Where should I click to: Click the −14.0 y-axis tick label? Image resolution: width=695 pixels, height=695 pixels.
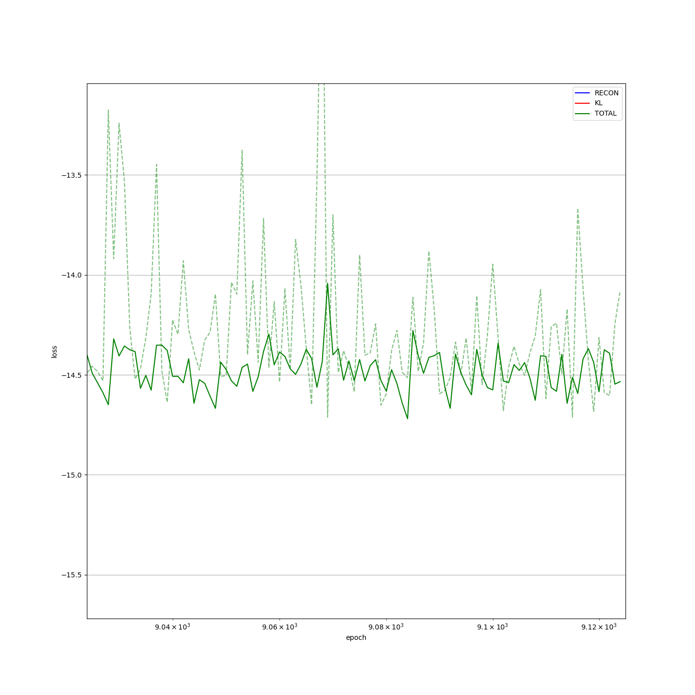coord(71,275)
